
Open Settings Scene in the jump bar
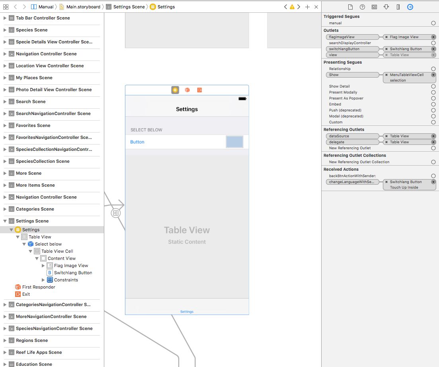coord(126,7)
